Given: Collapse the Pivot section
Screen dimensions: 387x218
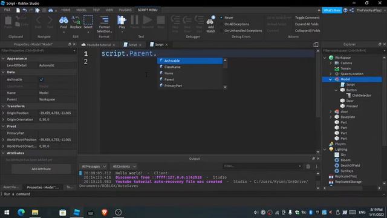Looking at the screenshot, I should click(x=3, y=127).
